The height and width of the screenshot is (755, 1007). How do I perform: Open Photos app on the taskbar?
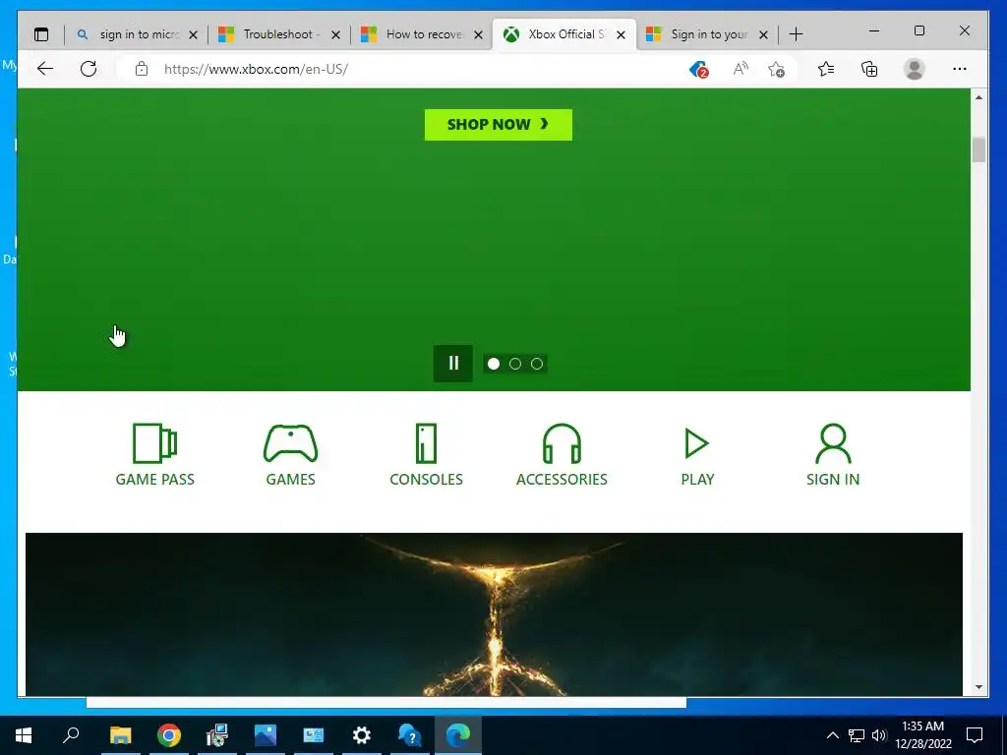pyautogui.click(x=266, y=735)
